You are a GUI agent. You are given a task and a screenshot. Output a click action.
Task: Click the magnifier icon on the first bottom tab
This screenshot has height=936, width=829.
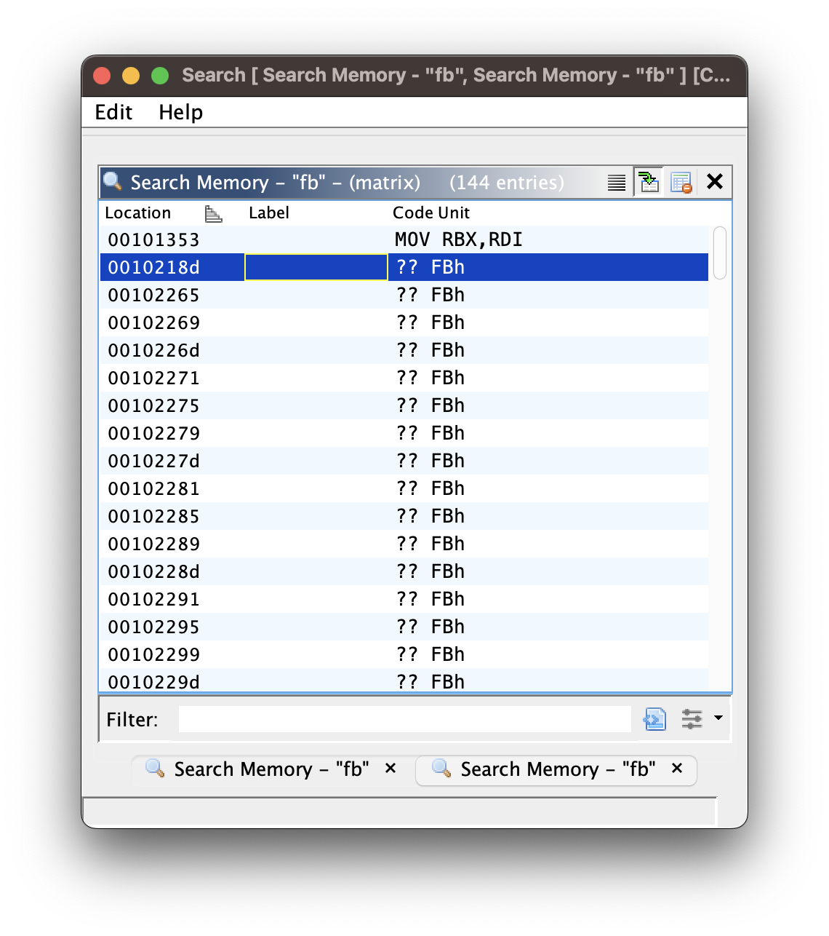point(155,769)
